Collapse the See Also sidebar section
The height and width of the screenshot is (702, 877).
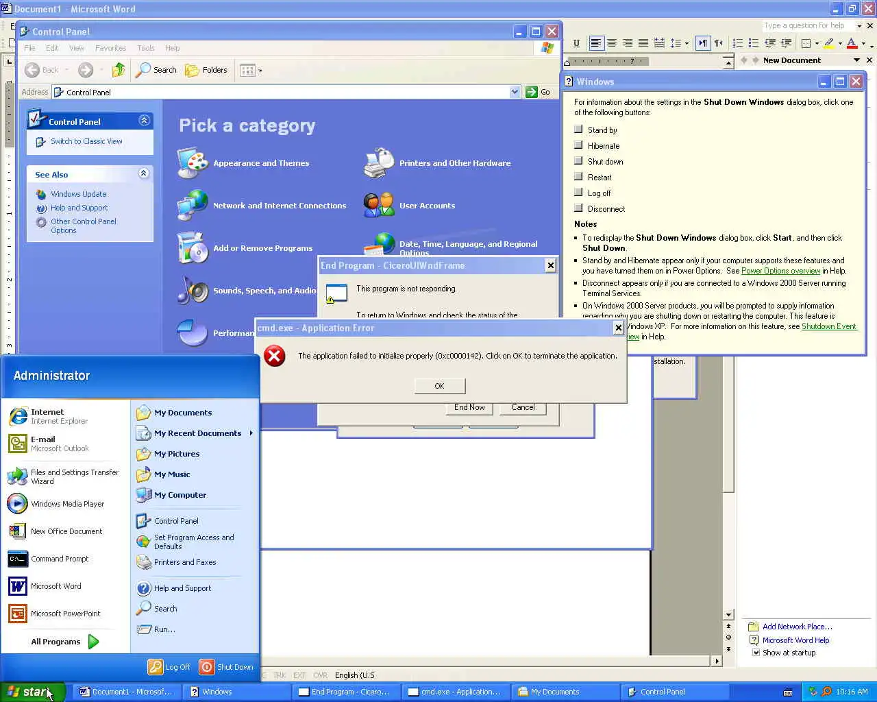pos(144,173)
